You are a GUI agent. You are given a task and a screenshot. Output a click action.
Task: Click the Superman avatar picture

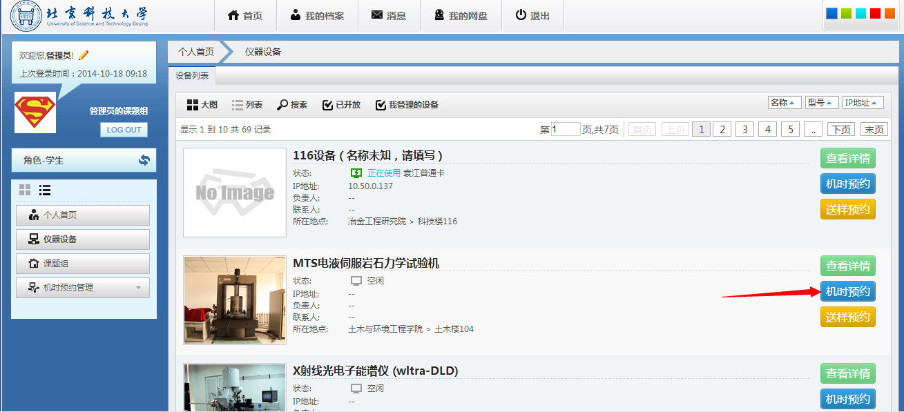35,112
